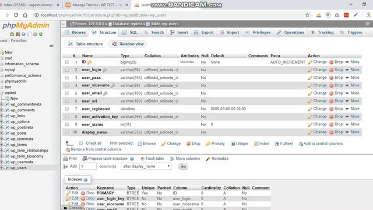This screenshot has width=373, height=210.
Task: Check the user_url row checkbox
Action: [x=67, y=101]
